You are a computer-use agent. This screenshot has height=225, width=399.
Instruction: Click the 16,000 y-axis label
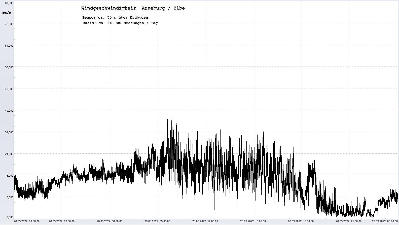click(9, 176)
